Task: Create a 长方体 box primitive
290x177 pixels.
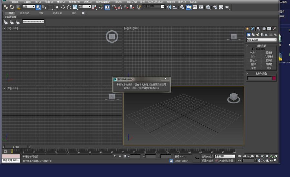Action: (x=254, y=52)
